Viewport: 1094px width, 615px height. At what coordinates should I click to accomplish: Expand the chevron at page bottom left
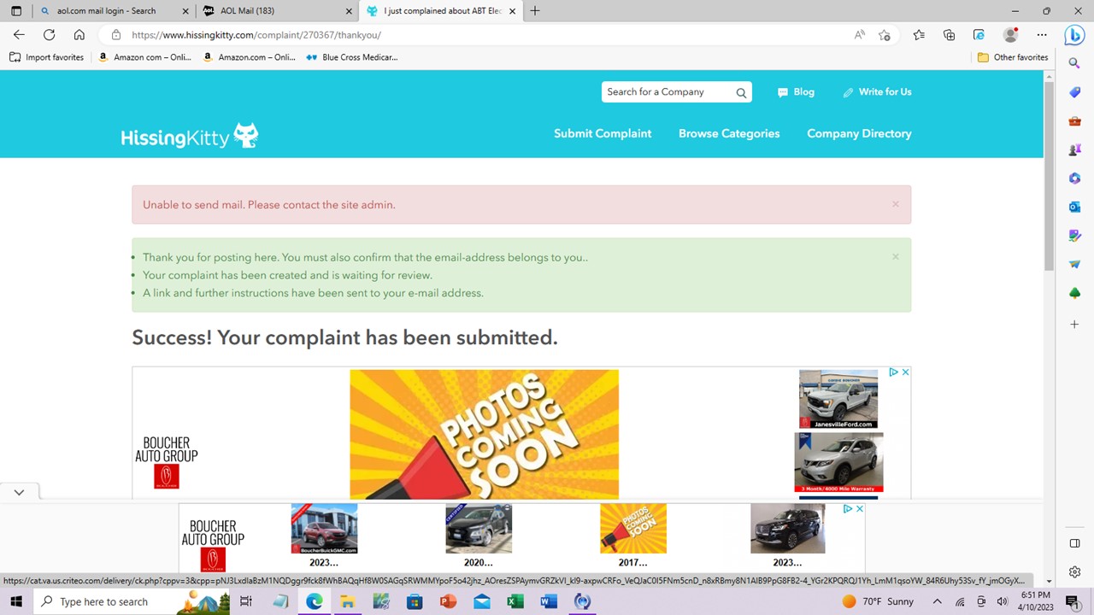click(x=19, y=492)
